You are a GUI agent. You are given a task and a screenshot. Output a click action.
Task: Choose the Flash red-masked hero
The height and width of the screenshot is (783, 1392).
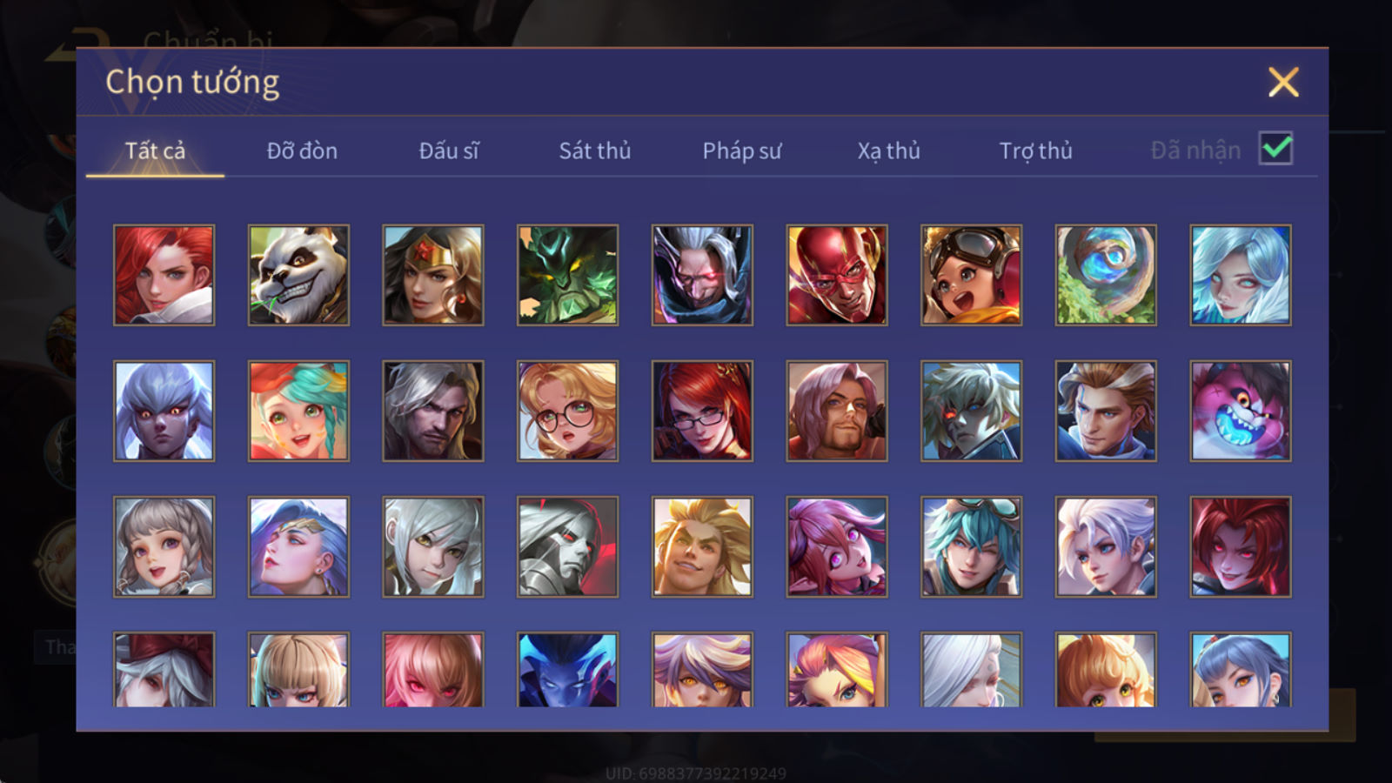[837, 275]
